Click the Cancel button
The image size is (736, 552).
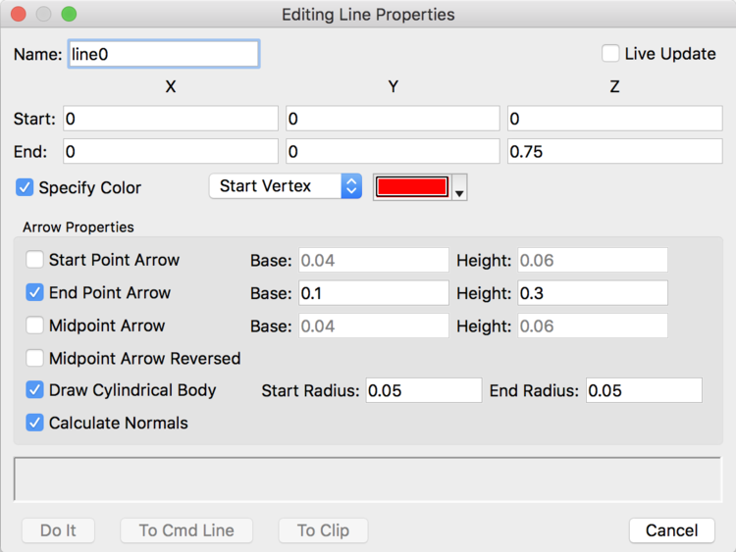671,530
